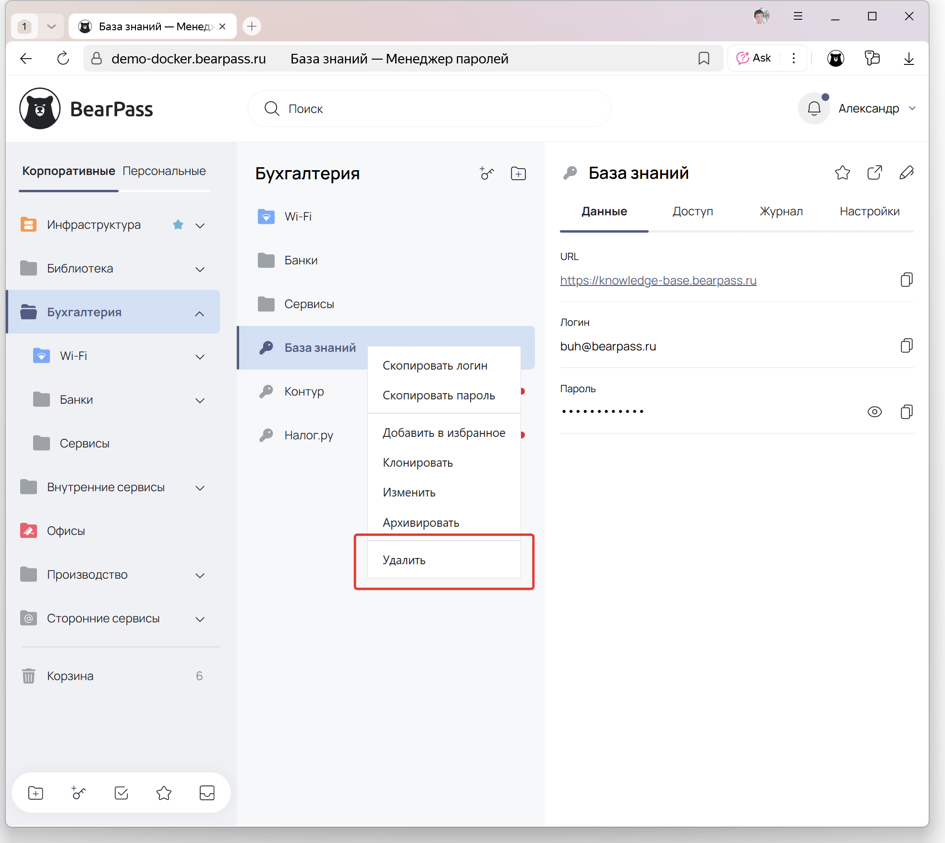Viewport: 945px width, 843px height.
Task: Open the pencil edit icon for База знаний
Action: click(x=908, y=173)
